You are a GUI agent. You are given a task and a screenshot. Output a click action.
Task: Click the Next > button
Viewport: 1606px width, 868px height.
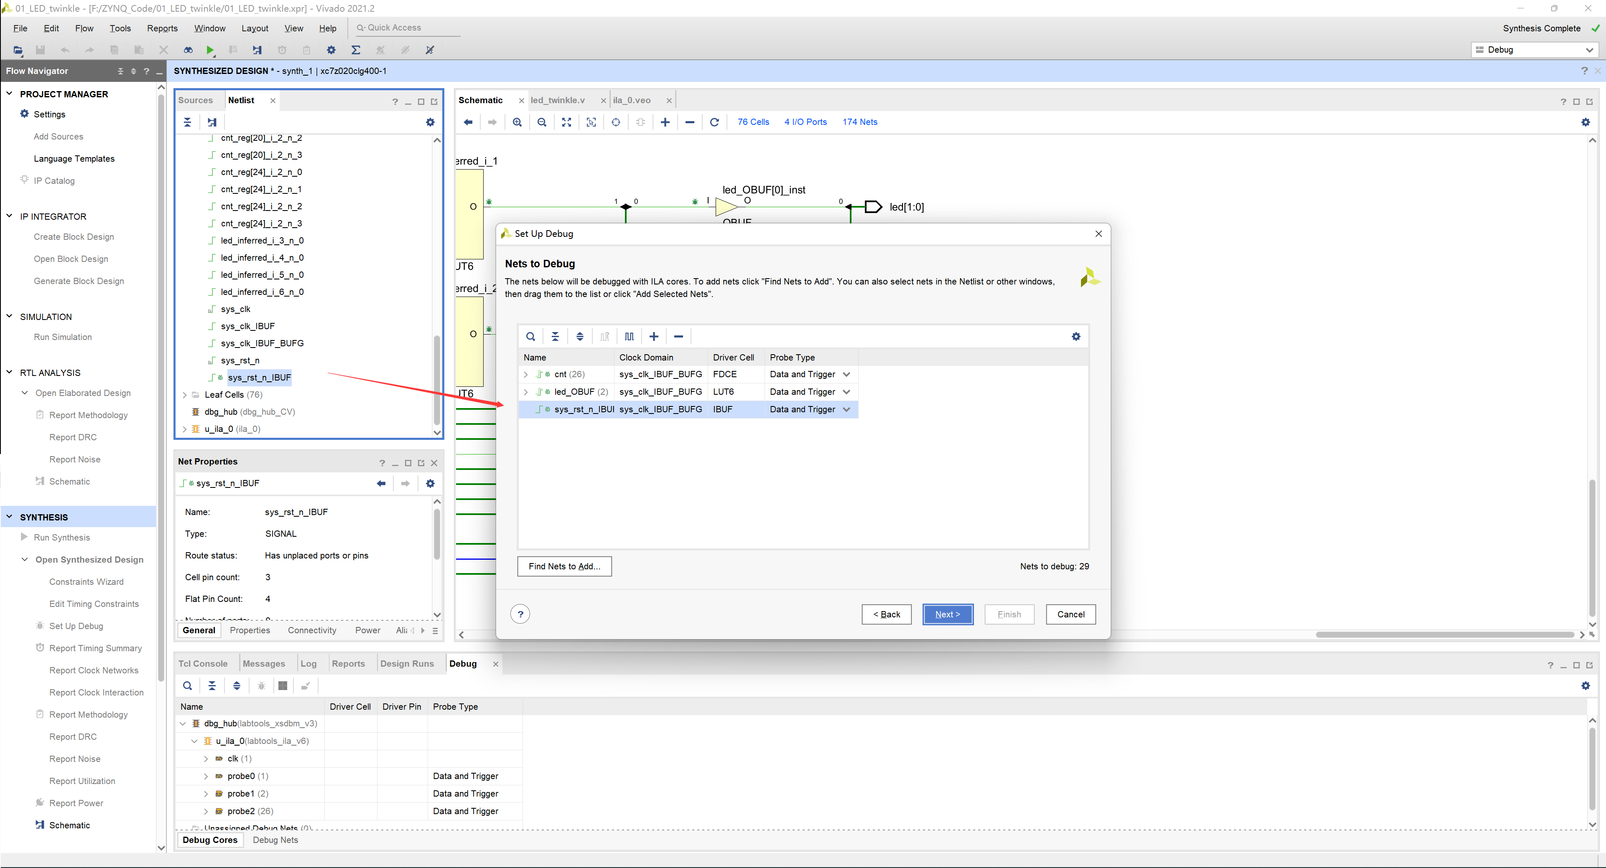coord(948,614)
